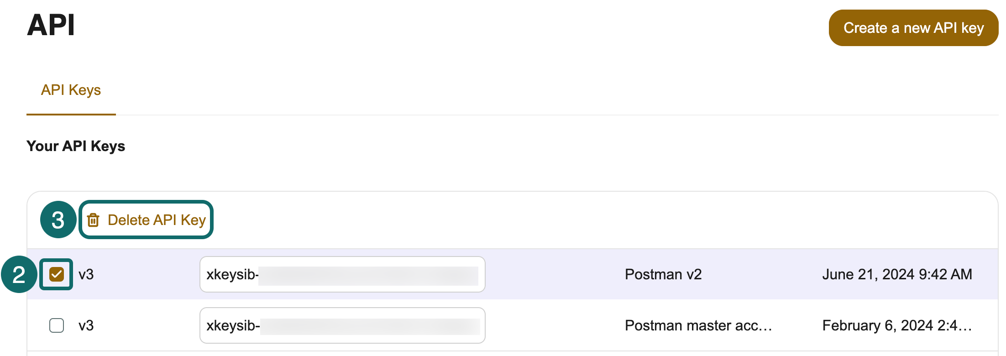1006x356 pixels.
Task: Click the June 21, 2024 creation date
Action: (x=896, y=274)
